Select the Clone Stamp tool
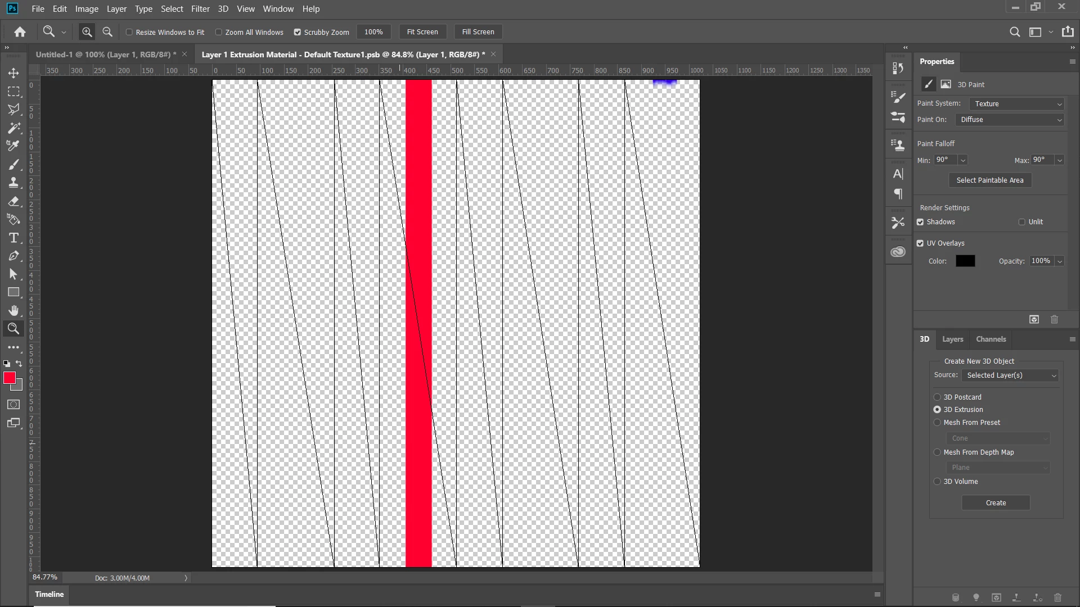 [x=13, y=183]
